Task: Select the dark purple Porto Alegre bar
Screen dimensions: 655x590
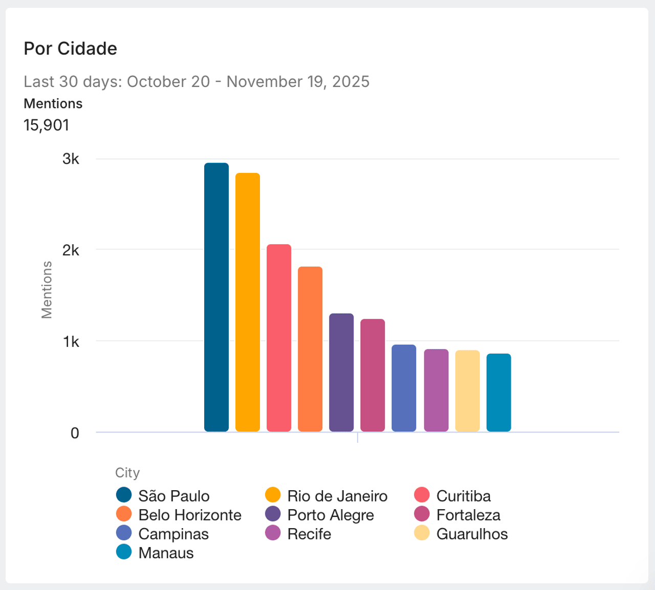Action: [341, 373]
